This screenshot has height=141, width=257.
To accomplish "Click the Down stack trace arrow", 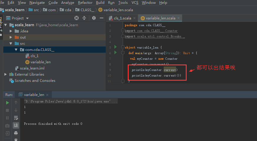I will pyautogui.click(x=16, y=110).
